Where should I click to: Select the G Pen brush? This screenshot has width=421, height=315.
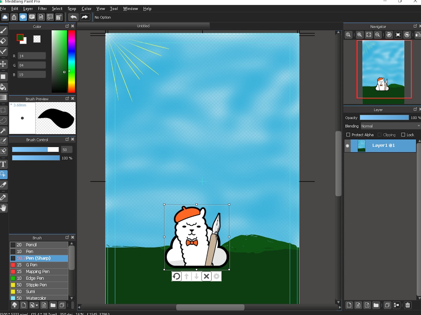(x=39, y=265)
